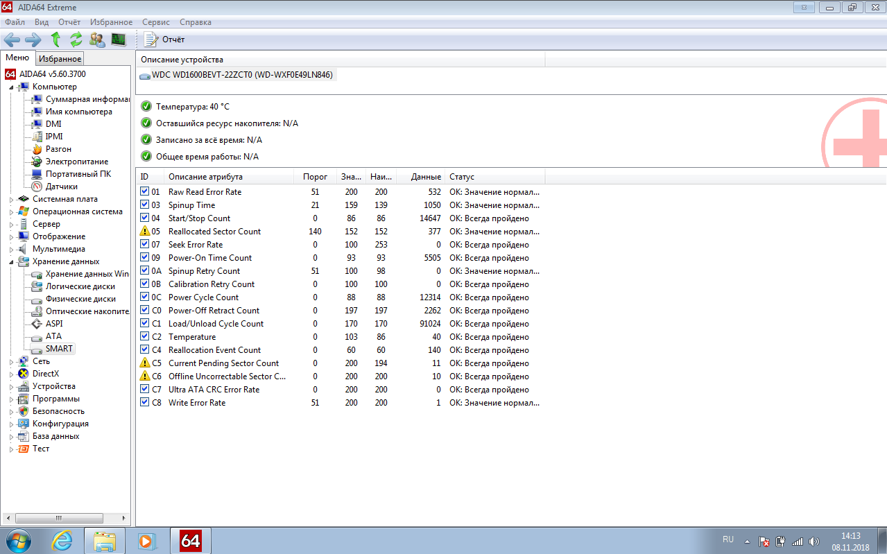The height and width of the screenshot is (554, 887).
Task: Expand the Сеть branch
Action: [x=11, y=362]
